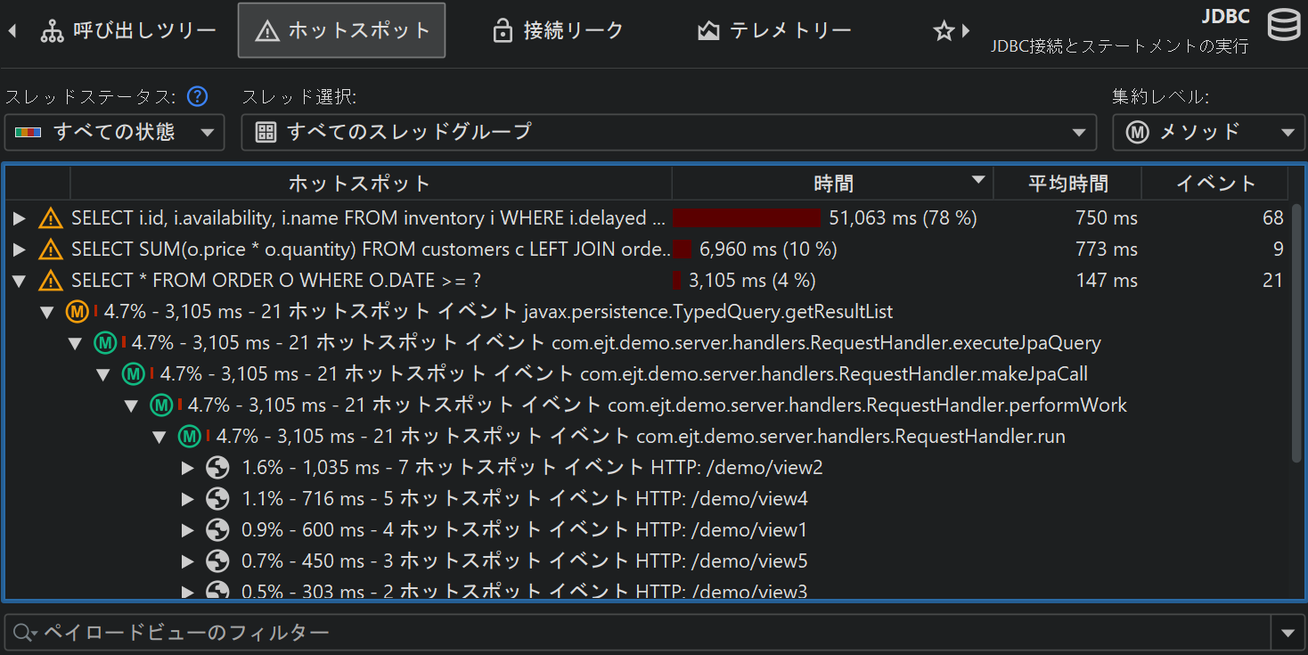Click the thread status help icon
The image size is (1308, 655).
(x=198, y=96)
